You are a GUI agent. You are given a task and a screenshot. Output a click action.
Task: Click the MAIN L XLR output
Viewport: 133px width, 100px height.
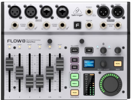click(x=103, y=12)
